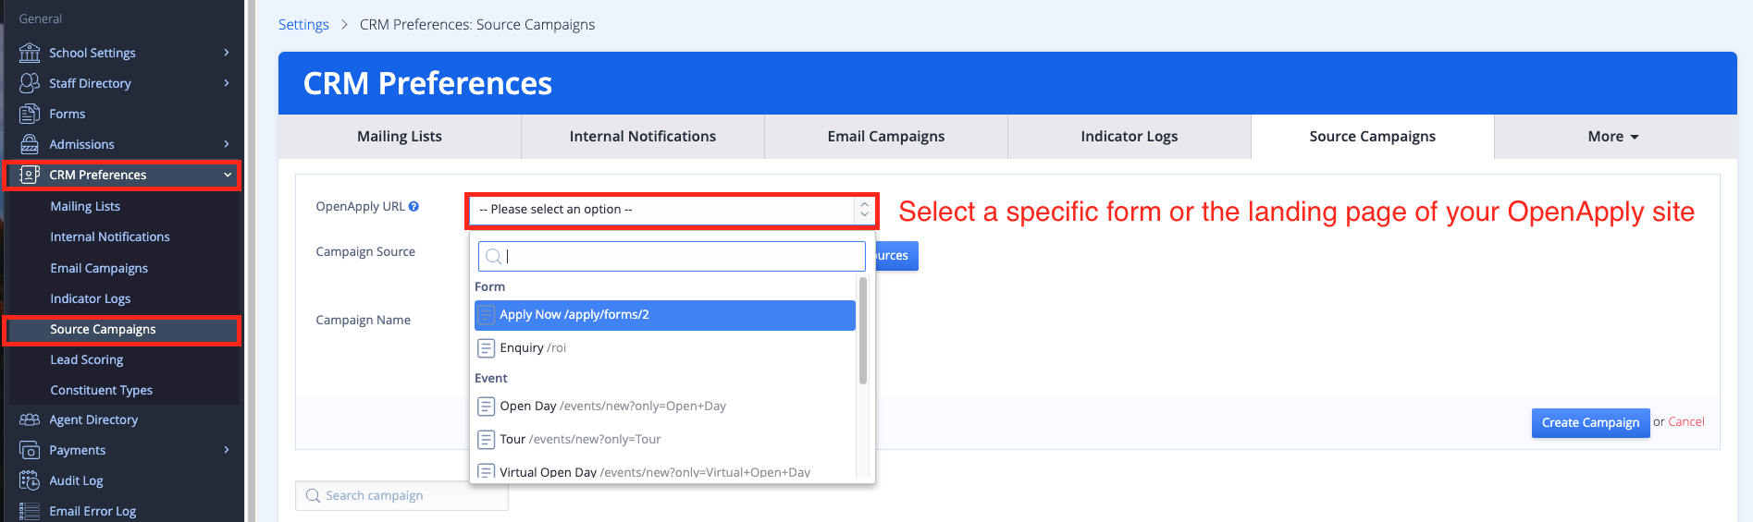The image size is (1753, 522).
Task: Click the OpenApply URL help icon
Action: click(414, 207)
